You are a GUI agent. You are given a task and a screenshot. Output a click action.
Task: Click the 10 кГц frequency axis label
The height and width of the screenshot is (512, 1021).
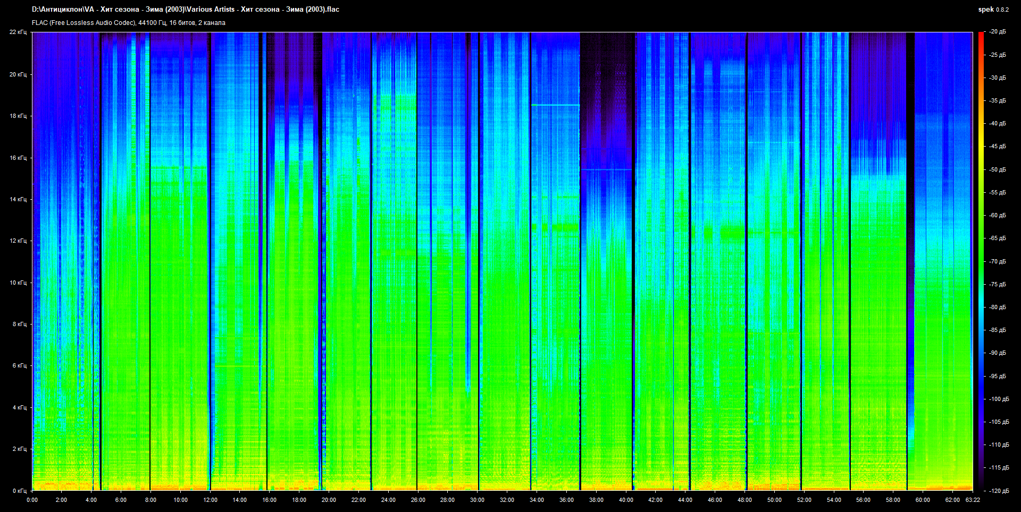click(x=18, y=283)
